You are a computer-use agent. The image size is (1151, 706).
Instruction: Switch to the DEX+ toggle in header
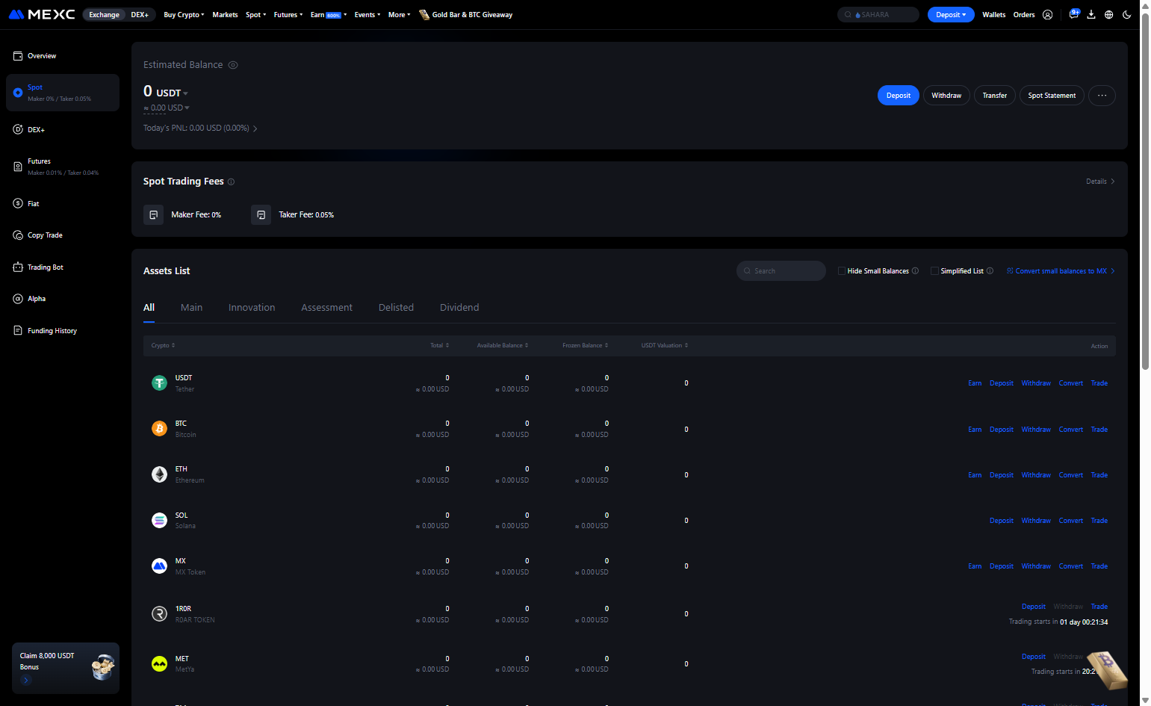(140, 15)
